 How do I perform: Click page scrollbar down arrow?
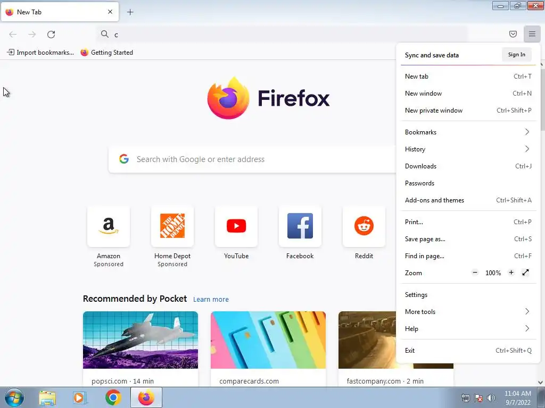click(541, 382)
